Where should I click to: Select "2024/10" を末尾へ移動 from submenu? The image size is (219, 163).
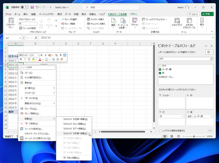(75, 133)
